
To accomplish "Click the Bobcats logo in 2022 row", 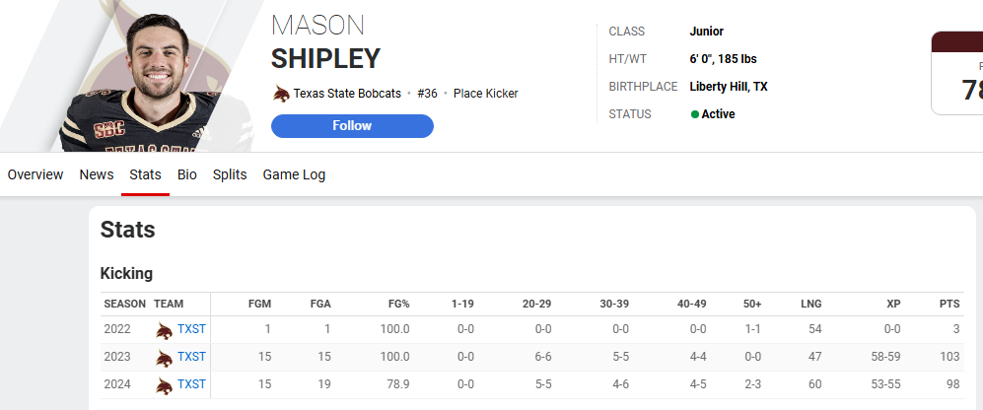I will coord(165,330).
